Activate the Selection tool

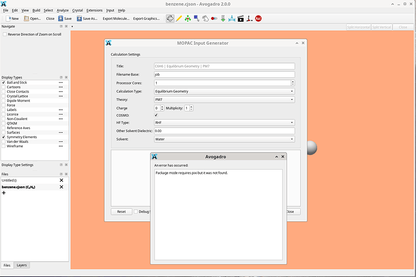pyautogui.click(x=197, y=19)
